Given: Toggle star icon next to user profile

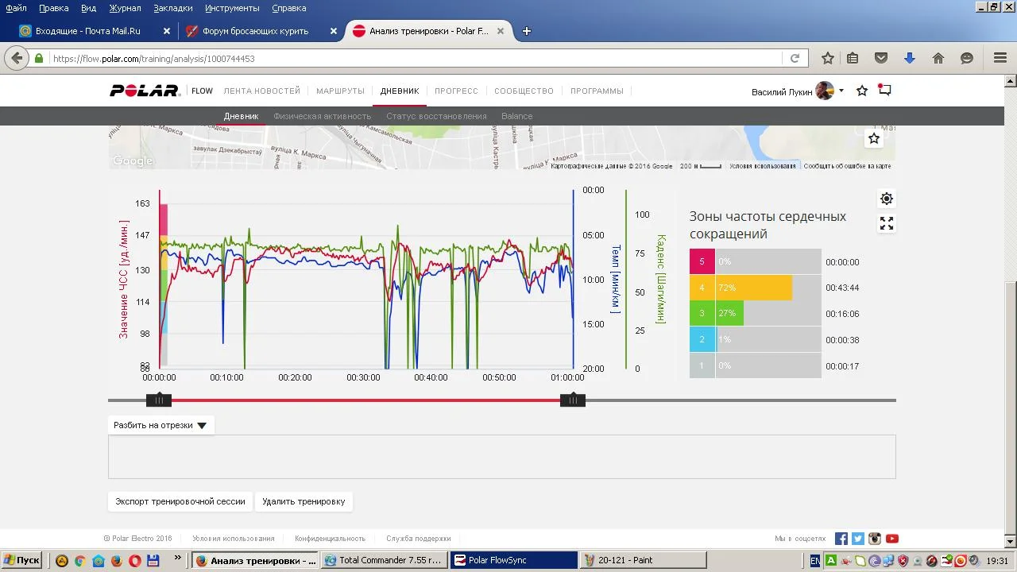Looking at the screenshot, I should click(x=862, y=91).
